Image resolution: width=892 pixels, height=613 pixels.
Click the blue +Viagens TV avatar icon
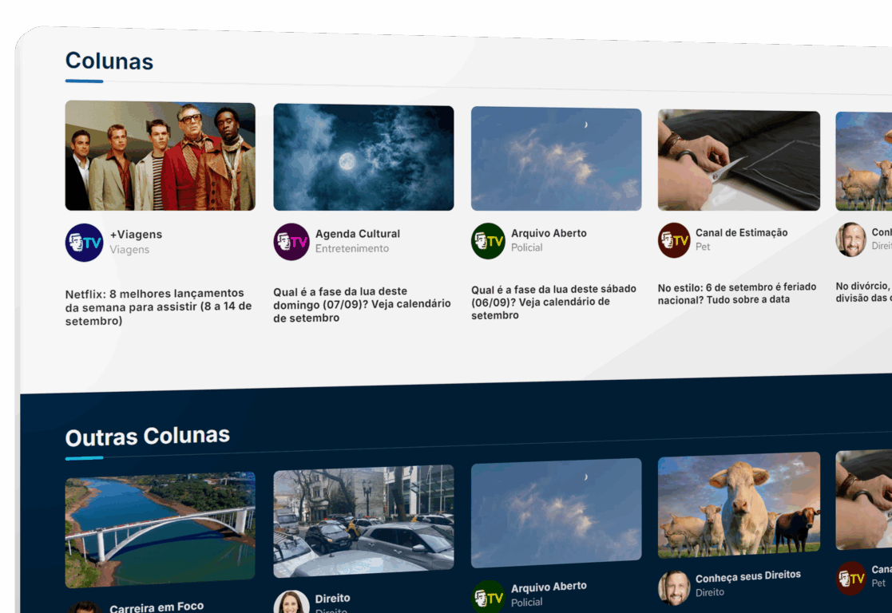pos(84,243)
